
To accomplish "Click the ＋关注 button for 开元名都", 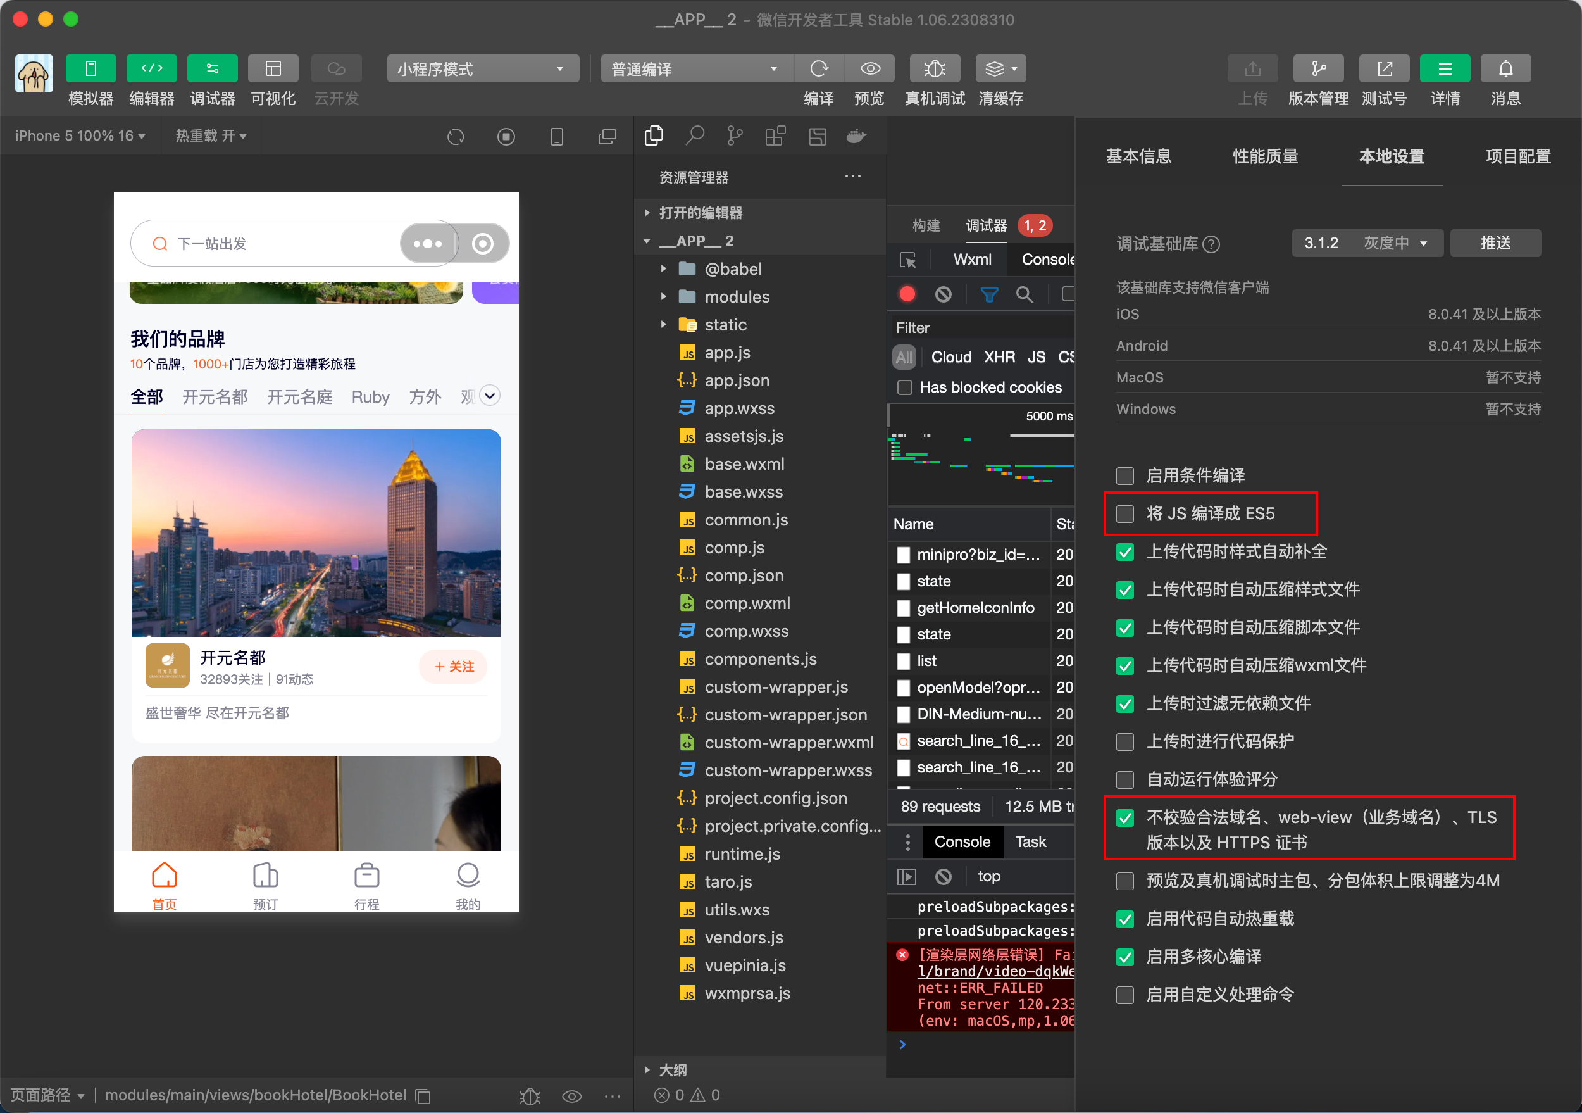I will click(453, 667).
